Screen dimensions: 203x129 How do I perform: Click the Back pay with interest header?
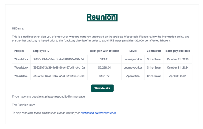(x=105, y=51)
